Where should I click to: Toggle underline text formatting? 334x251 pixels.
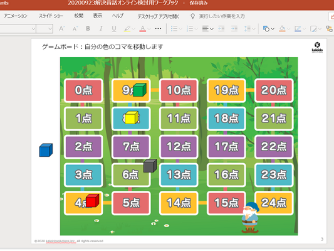pos(114,29)
